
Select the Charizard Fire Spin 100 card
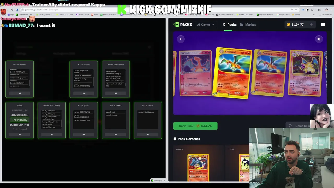coord(306,73)
